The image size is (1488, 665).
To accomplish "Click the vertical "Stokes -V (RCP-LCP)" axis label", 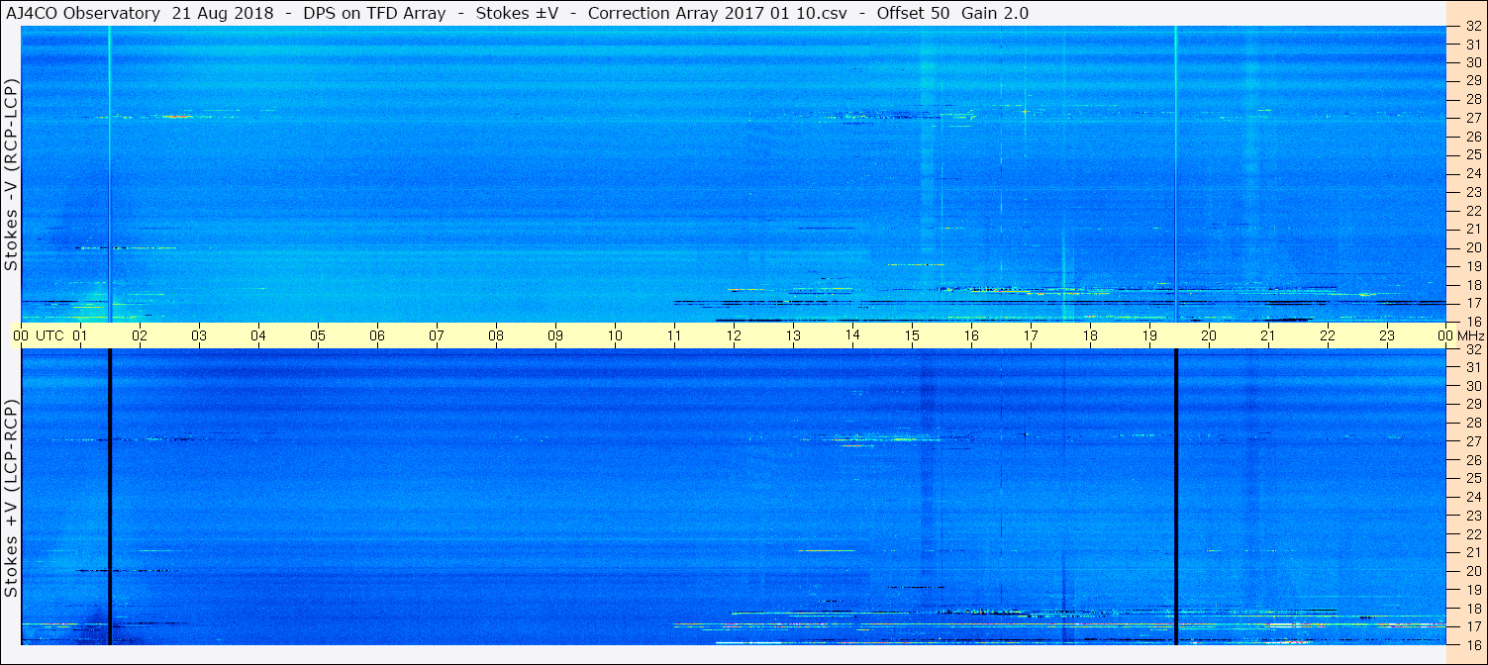I will pyautogui.click(x=11, y=174).
